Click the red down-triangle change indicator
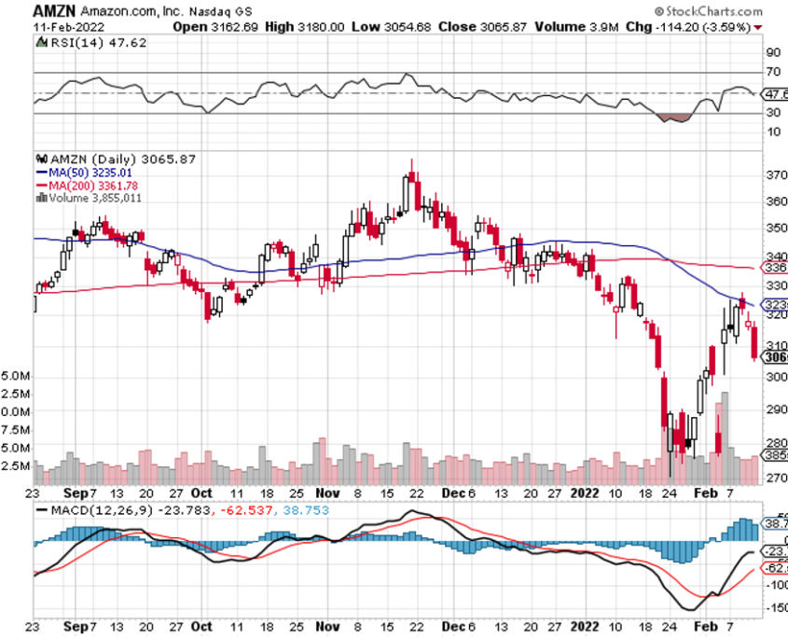This screenshot has width=788, height=638. point(758,28)
